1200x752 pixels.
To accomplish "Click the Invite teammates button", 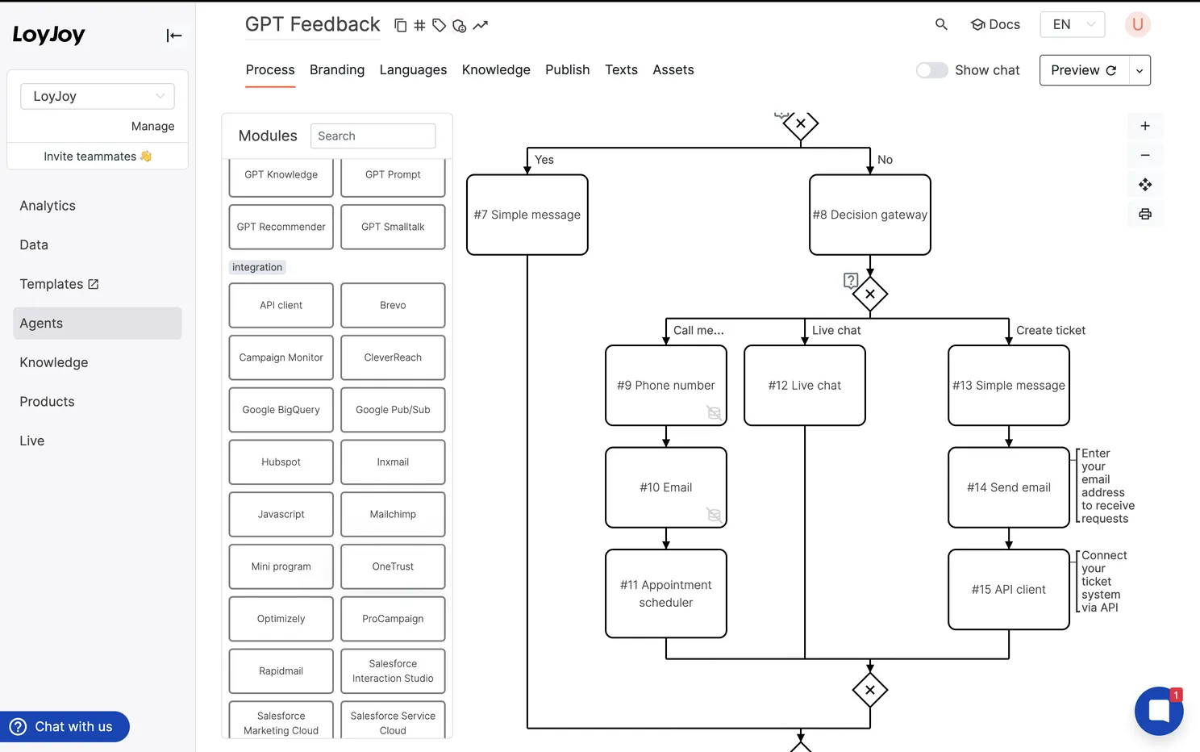I will pyautogui.click(x=97, y=156).
